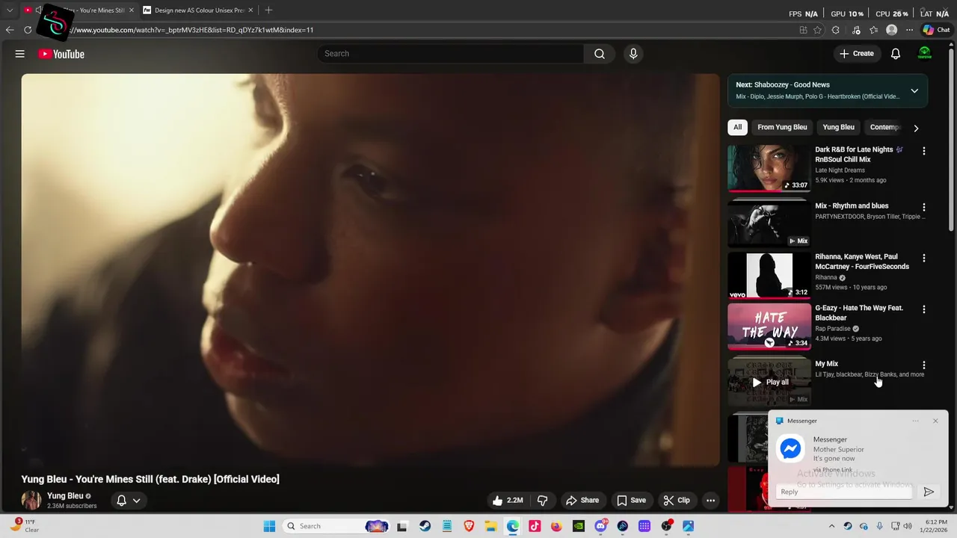Screen dimensions: 957x538
Task: Open the new tab plus button
Action: tap(268, 10)
